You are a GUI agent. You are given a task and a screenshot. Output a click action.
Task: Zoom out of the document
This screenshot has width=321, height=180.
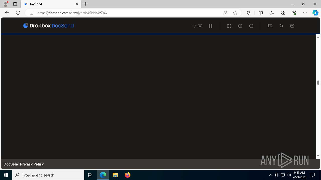click(251, 26)
